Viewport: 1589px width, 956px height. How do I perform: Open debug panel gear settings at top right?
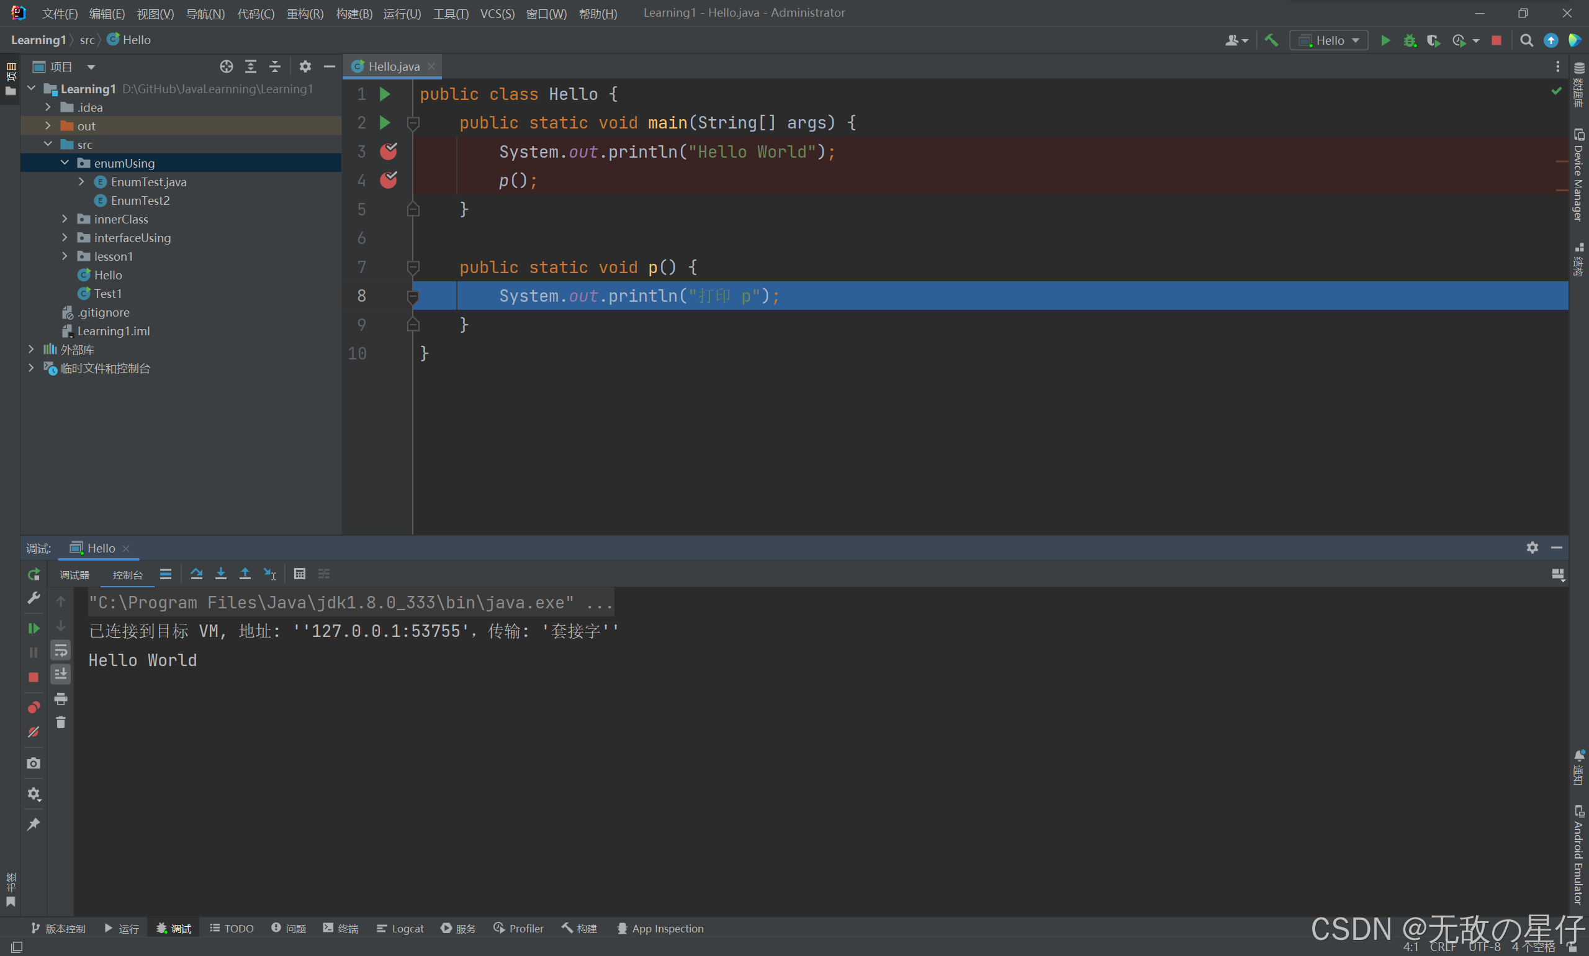pyautogui.click(x=1533, y=548)
